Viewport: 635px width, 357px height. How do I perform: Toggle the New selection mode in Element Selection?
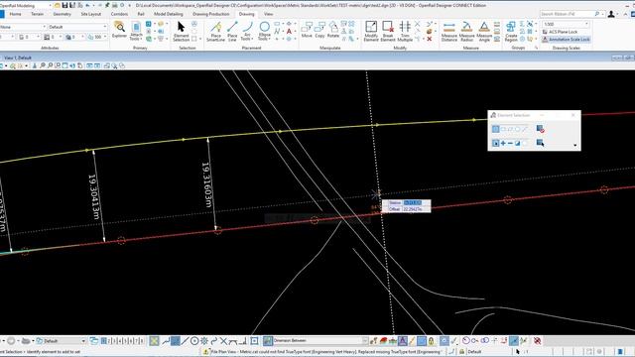point(495,143)
